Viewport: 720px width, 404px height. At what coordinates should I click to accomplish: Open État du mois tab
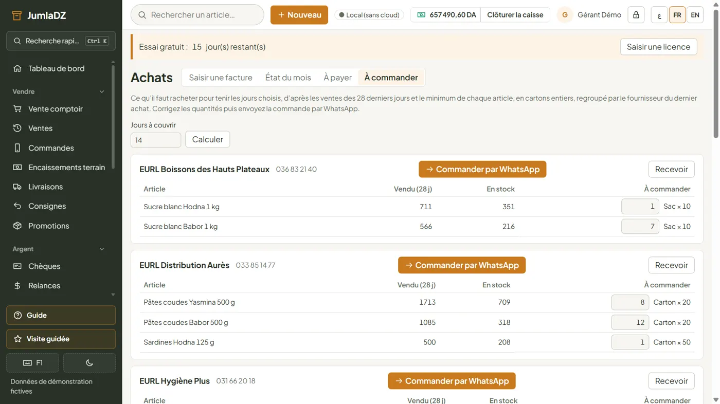[x=288, y=78]
